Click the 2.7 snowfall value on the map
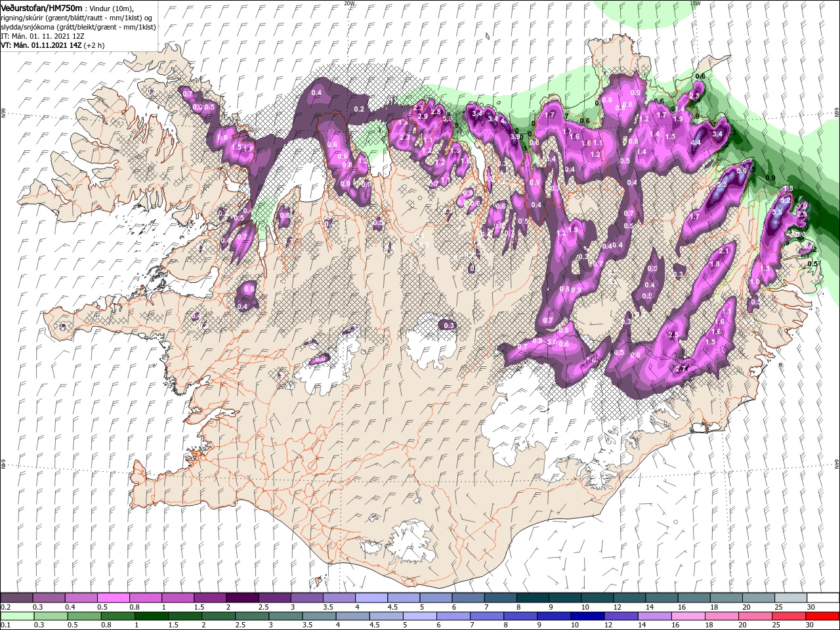The image size is (840, 630). coord(681,368)
